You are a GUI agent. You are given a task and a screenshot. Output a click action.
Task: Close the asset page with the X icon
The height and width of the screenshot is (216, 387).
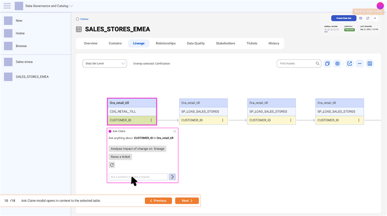point(375,18)
